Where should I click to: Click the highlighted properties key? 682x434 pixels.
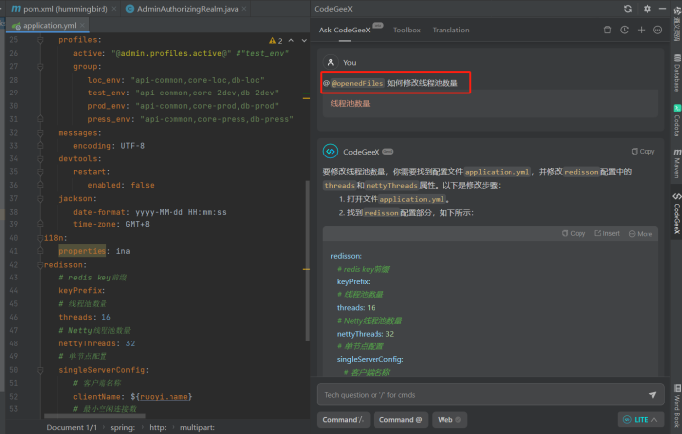click(x=82, y=251)
